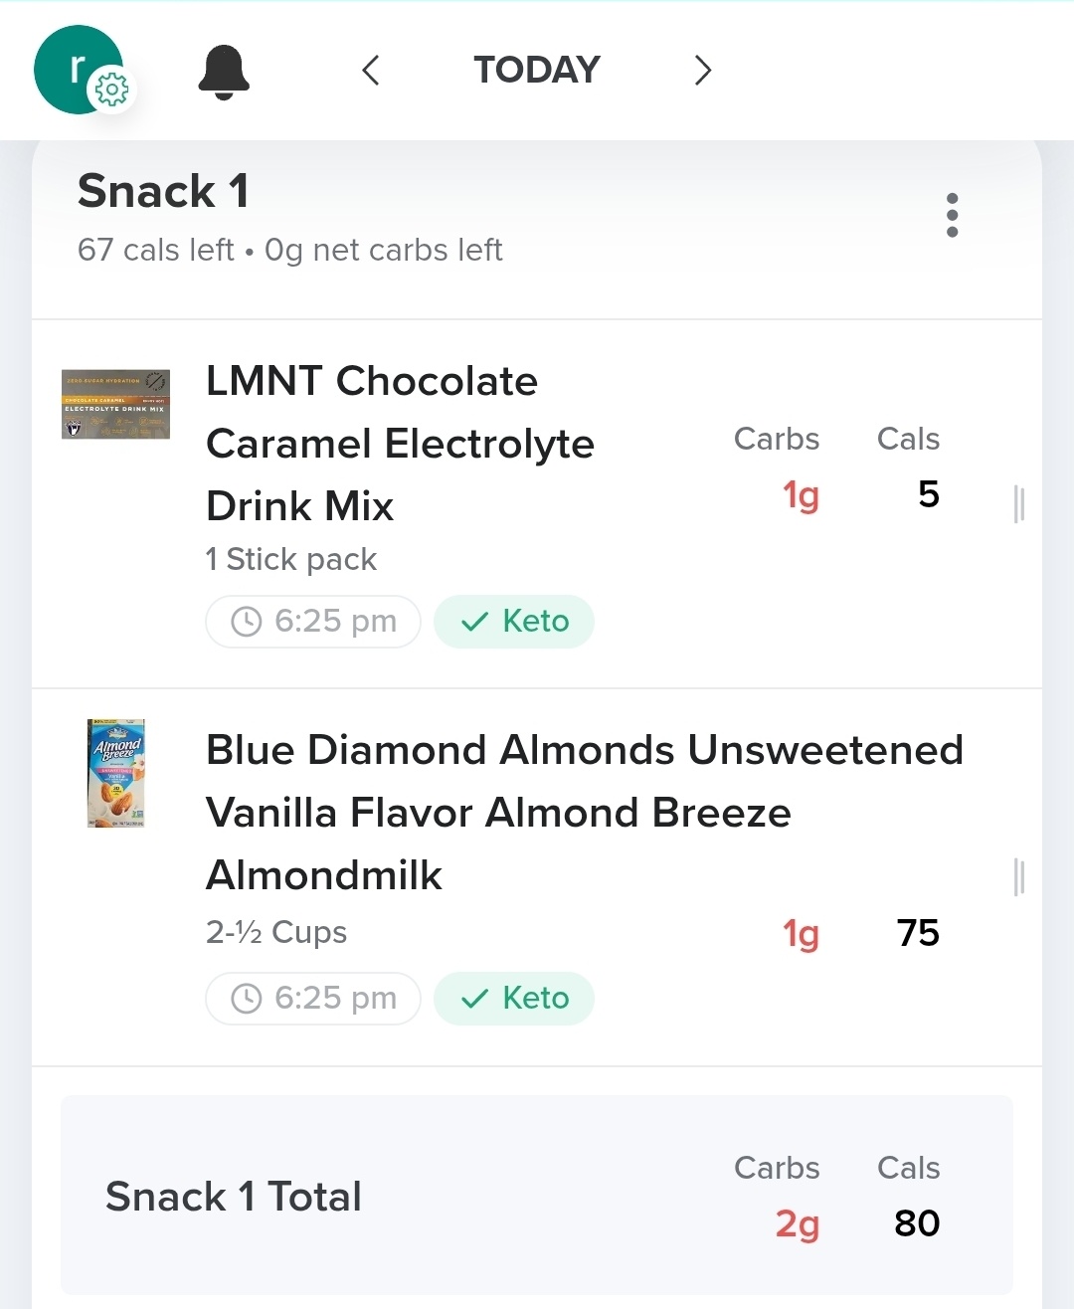Click the clock icon on LMNT entry
This screenshot has width=1074, height=1309.
(246, 622)
